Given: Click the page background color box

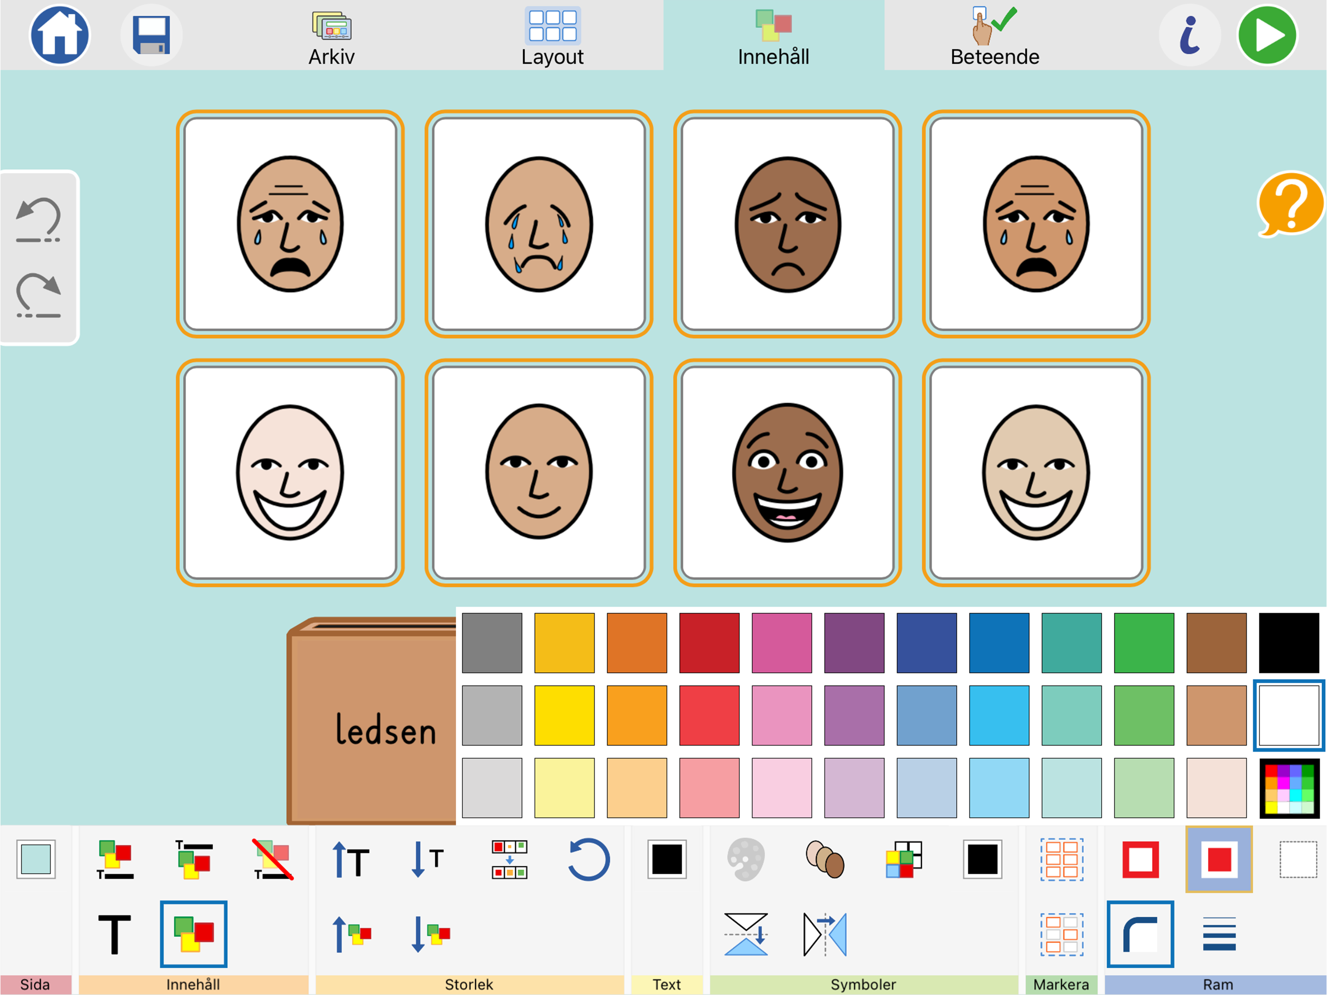Looking at the screenshot, I should 36,859.
